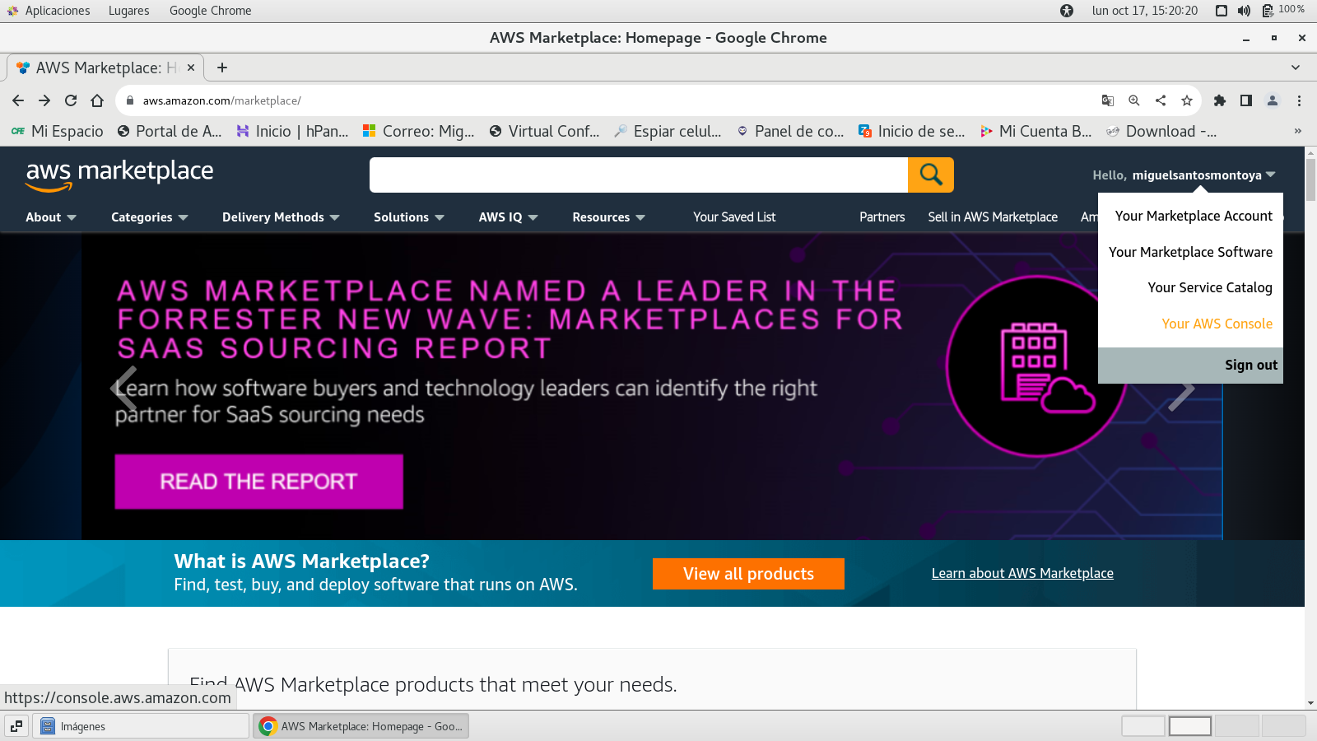This screenshot has height=741, width=1317.
Task: Bookmark this page with the star icon
Action: (x=1186, y=100)
